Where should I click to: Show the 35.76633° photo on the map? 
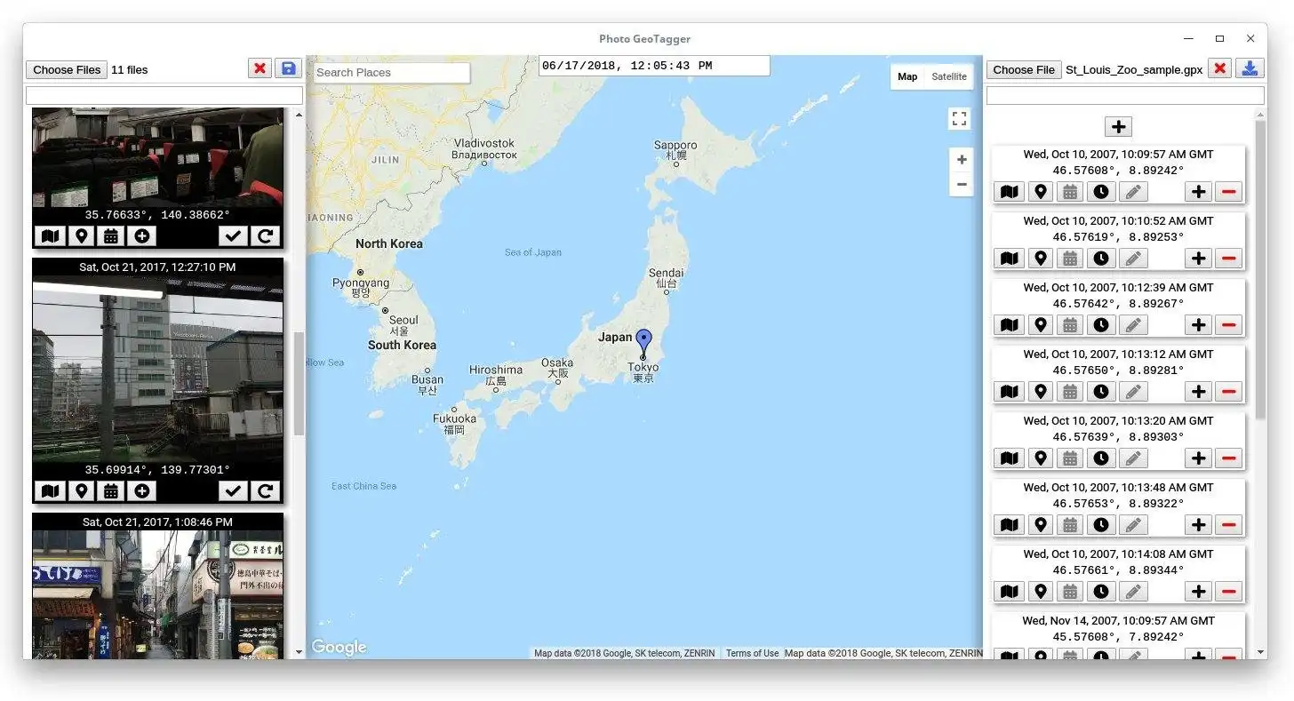tap(51, 235)
